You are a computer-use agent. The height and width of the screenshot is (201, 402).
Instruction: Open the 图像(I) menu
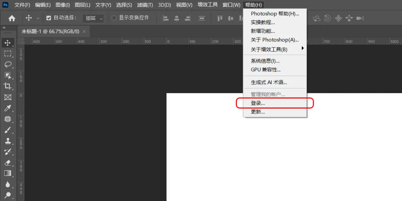(x=63, y=5)
